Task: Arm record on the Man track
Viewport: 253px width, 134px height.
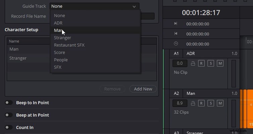Action: (x=201, y=103)
